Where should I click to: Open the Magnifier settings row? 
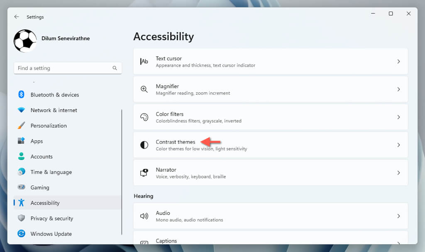[270, 89]
